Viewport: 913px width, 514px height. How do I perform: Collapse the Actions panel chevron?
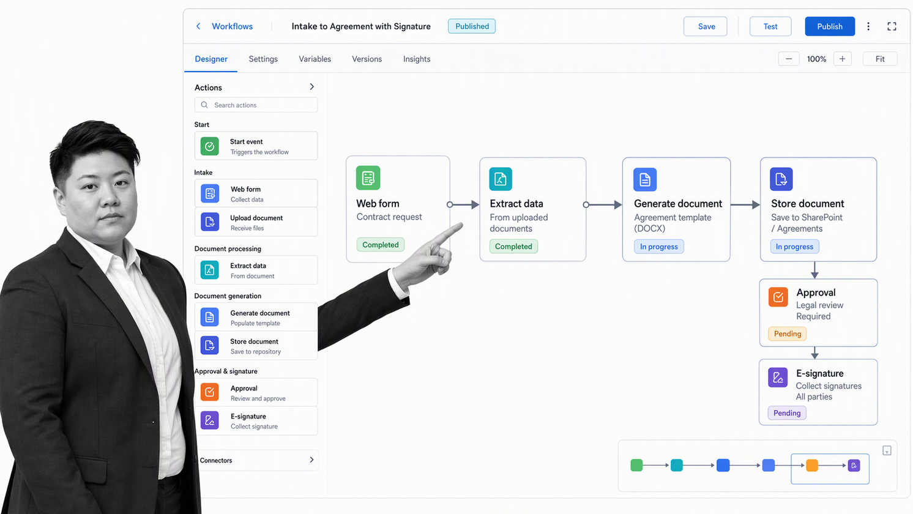312,87
